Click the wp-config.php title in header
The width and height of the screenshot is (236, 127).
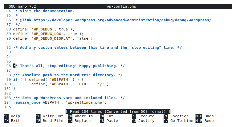tap(121, 6)
